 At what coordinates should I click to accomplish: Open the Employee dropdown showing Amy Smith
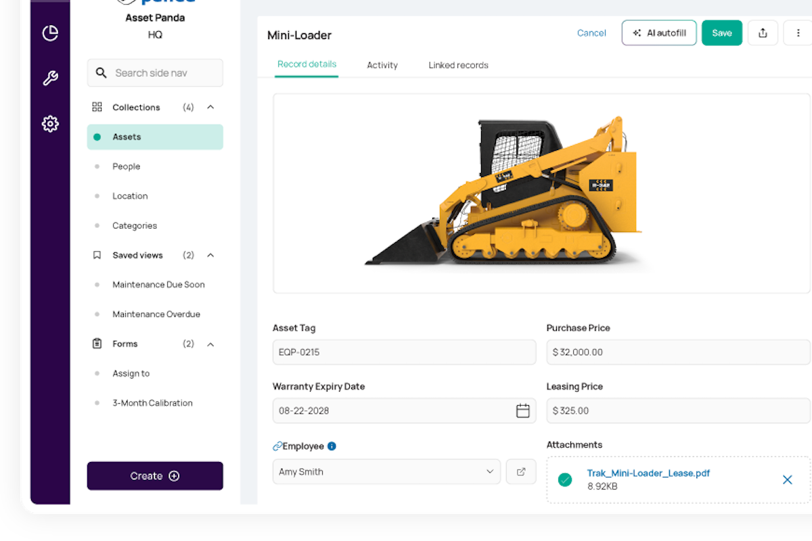point(386,472)
